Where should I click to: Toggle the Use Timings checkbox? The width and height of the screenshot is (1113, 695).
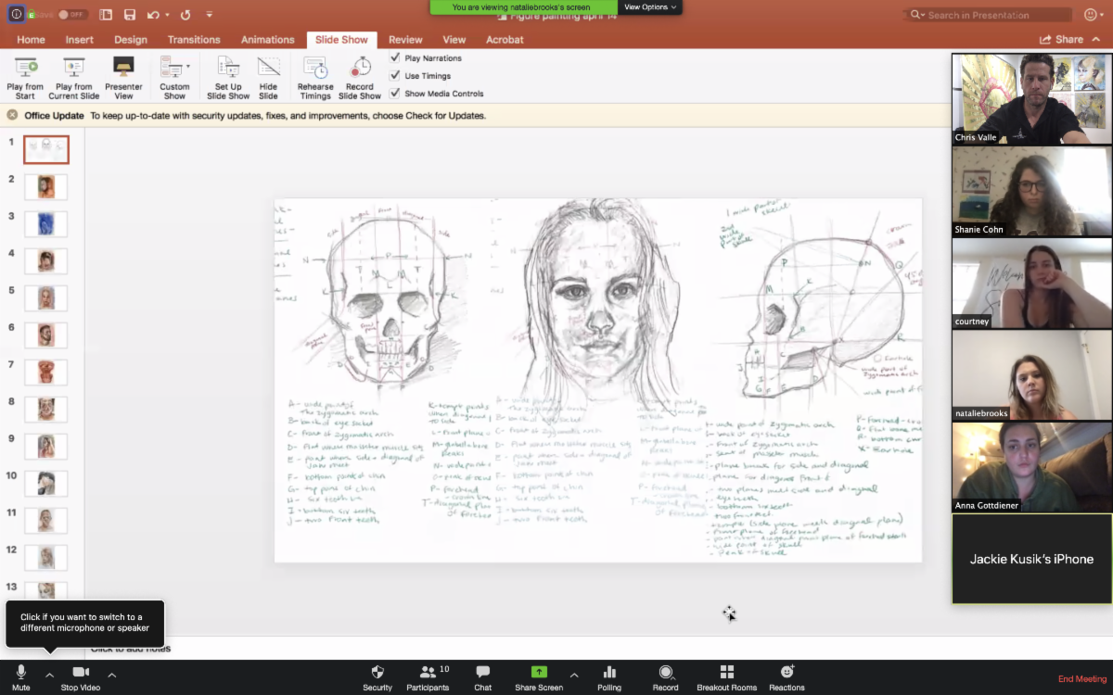(x=395, y=75)
